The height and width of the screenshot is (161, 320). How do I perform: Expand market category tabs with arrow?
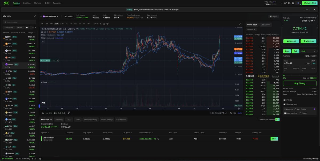pos(35,27)
